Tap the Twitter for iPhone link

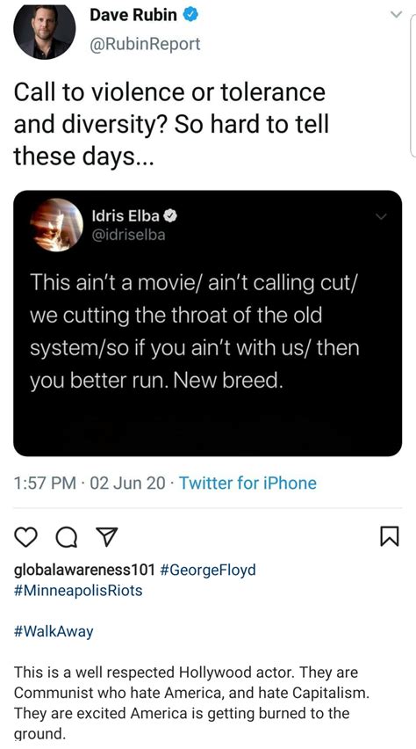pyautogui.click(x=247, y=483)
